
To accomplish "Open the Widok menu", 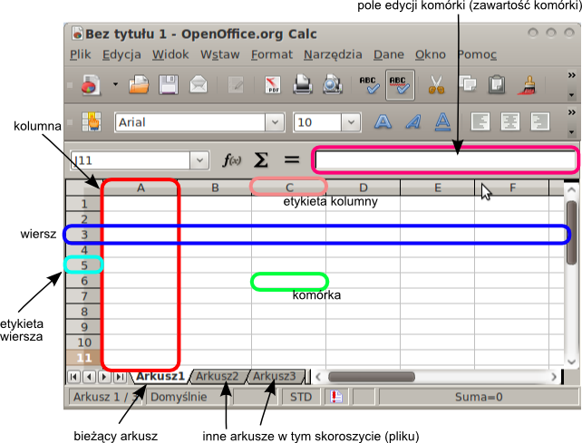I will tap(170, 54).
